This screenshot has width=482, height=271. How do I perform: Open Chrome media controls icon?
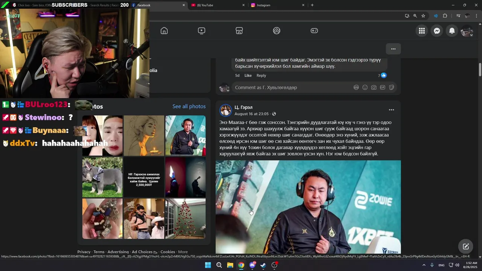(x=458, y=16)
